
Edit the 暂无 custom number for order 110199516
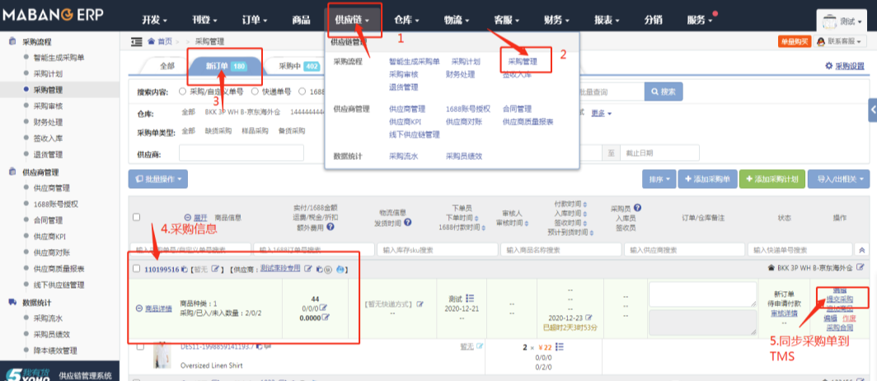[x=216, y=270]
